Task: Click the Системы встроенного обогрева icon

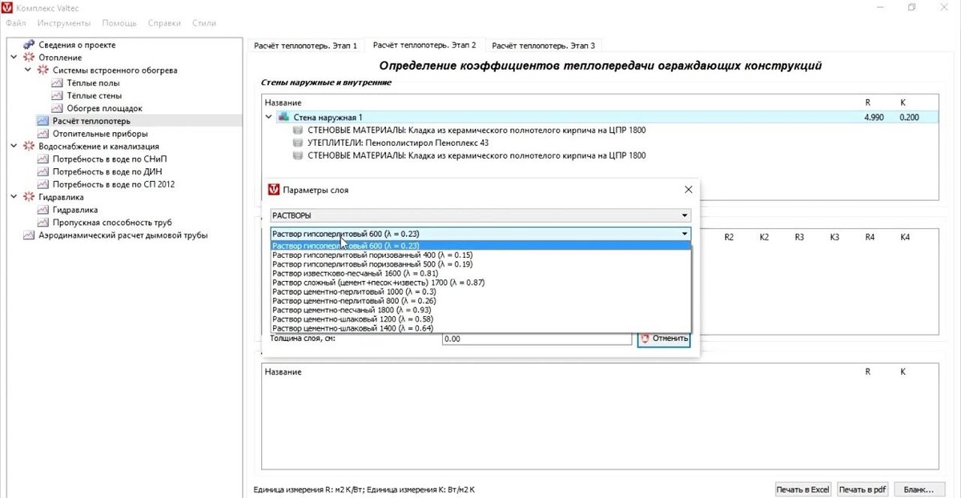Action: [43, 70]
